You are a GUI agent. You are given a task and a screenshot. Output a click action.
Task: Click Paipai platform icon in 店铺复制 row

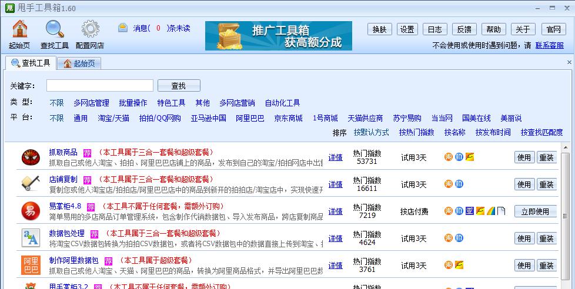pyautogui.click(x=459, y=184)
